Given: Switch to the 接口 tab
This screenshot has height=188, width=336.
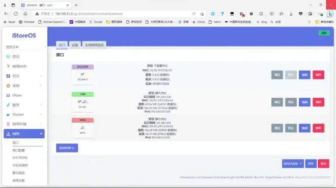Looking at the screenshot, I should (62, 45).
